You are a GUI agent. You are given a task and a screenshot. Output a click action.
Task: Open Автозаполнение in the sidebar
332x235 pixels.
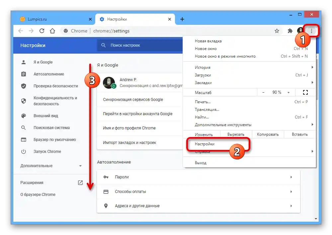point(49,74)
